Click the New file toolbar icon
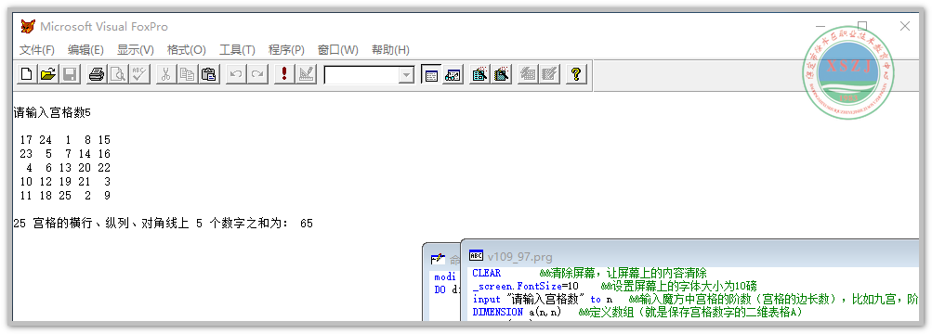This screenshot has width=932, height=334. tap(26, 74)
